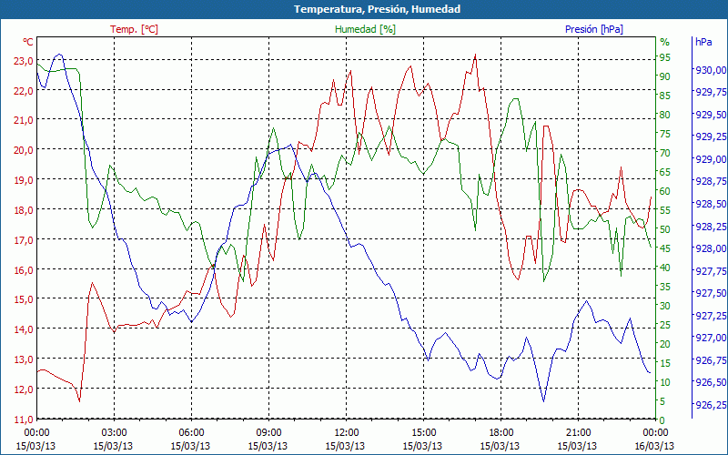728x455 pixels.
Task: Click temperature axis value 18,0
Action: (24, 210)
